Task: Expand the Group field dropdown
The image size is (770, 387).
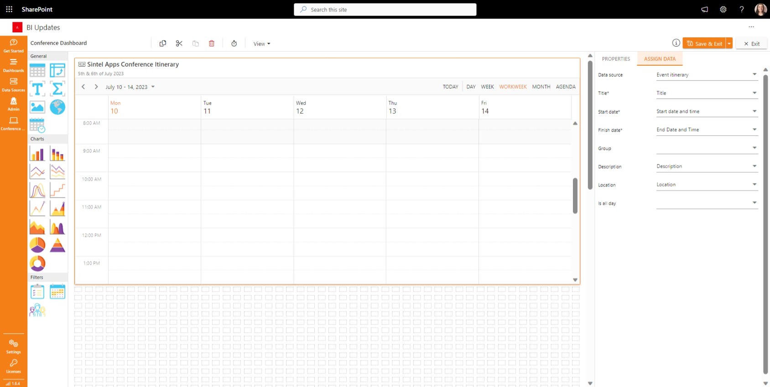Action: (754, 148)
